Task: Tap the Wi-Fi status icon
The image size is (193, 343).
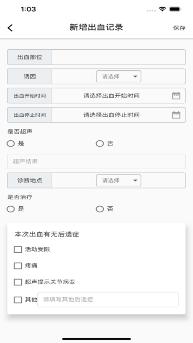Action: 163,9
